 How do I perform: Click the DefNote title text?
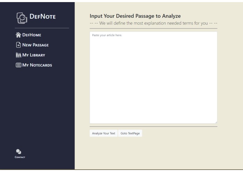(42, 16)
